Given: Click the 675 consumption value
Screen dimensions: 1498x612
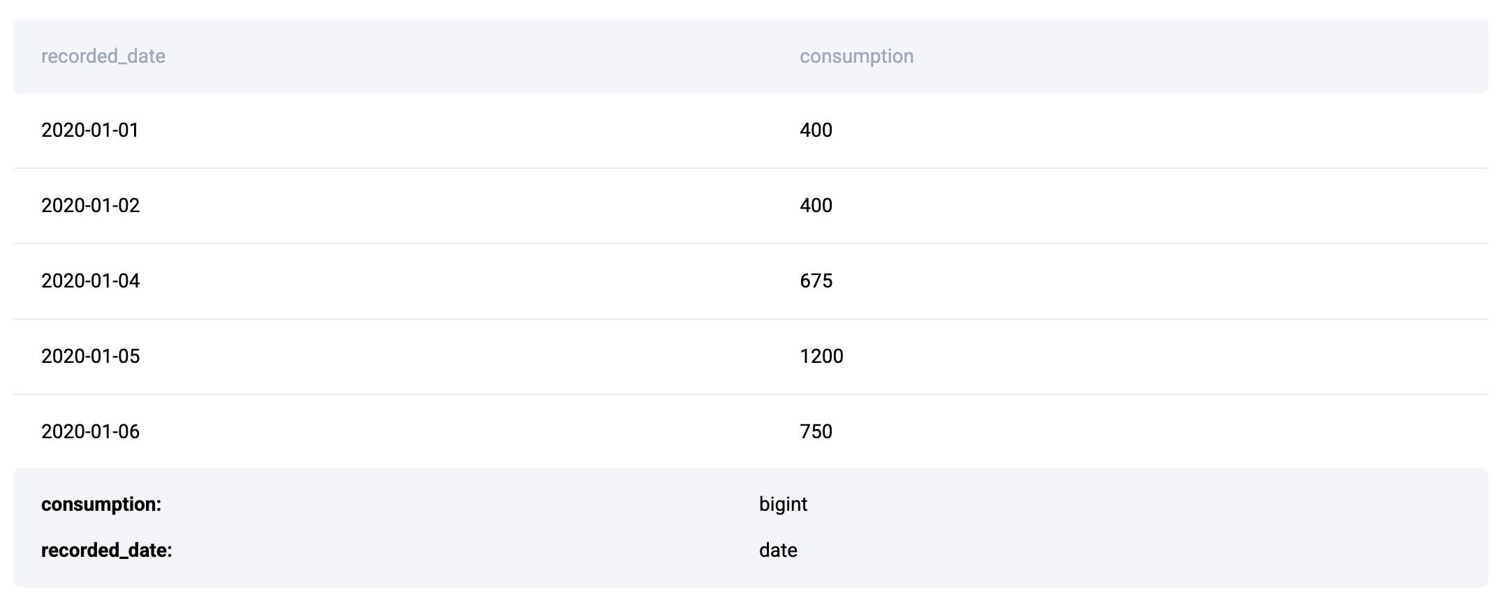Looking at the screenshot, I should 816,281.
